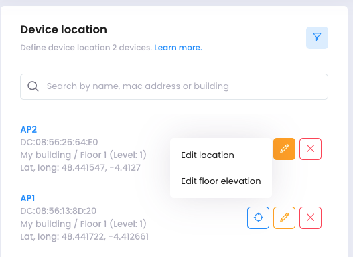Follow the Learn more link
Image resolution: width=353 pixels, height=257 pixels.
pyautogui.click(x=178, y=48)
